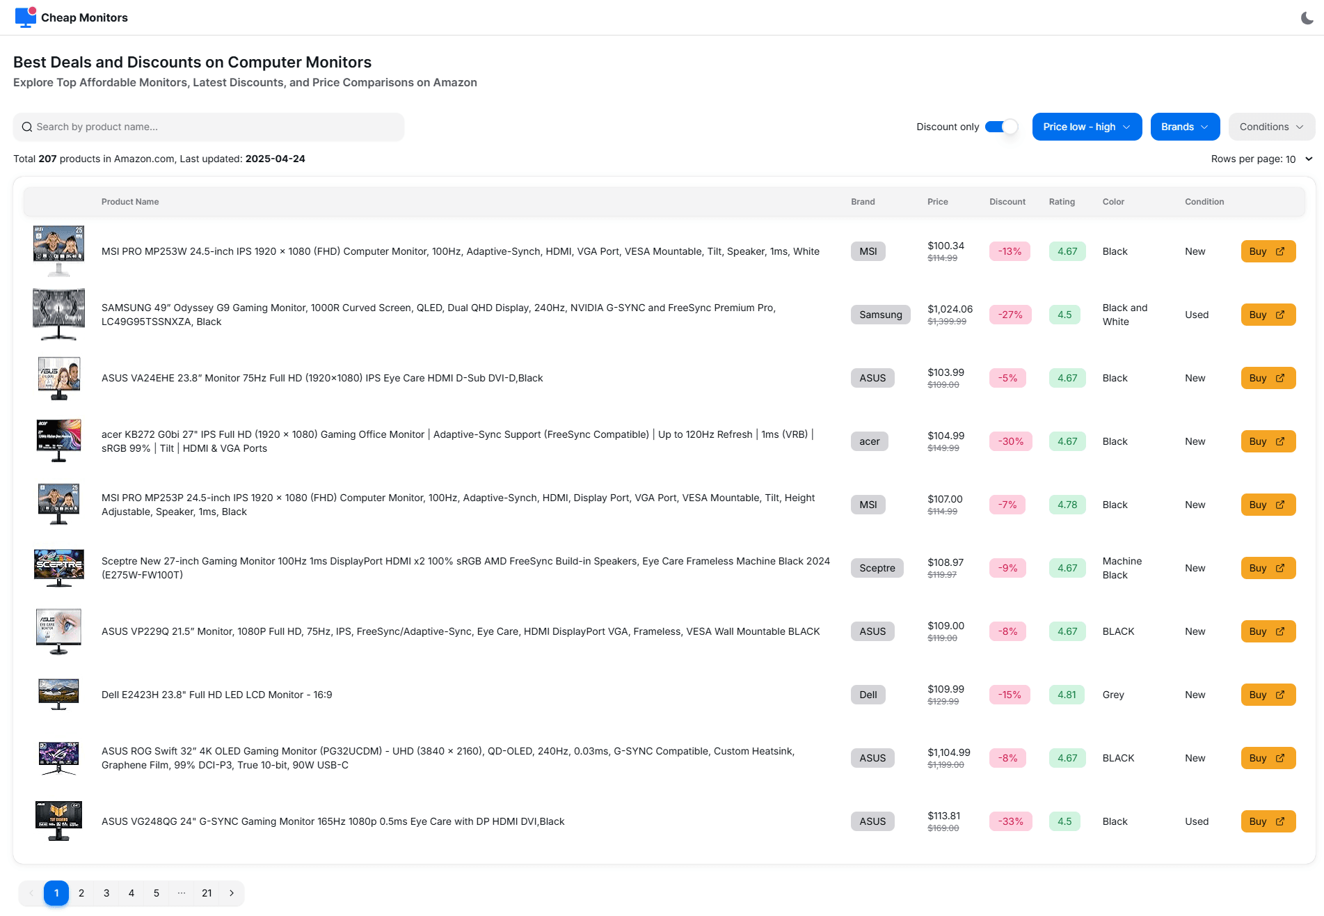Open ASUS VA24EHE product thumbnail
This screenshot has height=916, width=1324.
tap(58, 378)
